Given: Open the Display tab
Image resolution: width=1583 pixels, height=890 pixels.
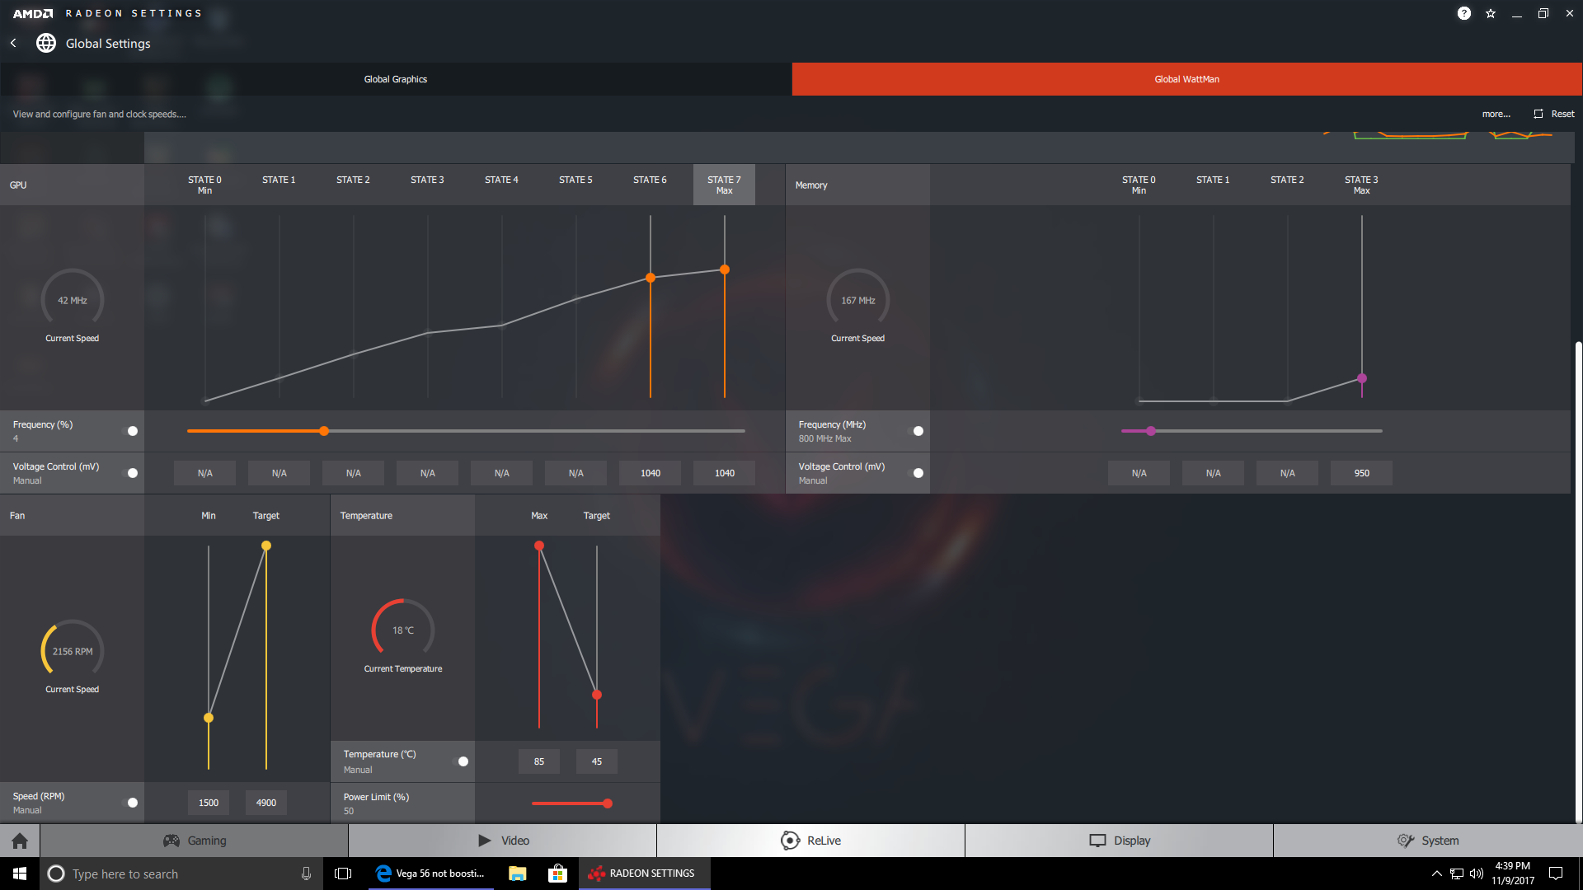Looking at the screenshot, I should pyautogui.click(x=1120, y=841).
